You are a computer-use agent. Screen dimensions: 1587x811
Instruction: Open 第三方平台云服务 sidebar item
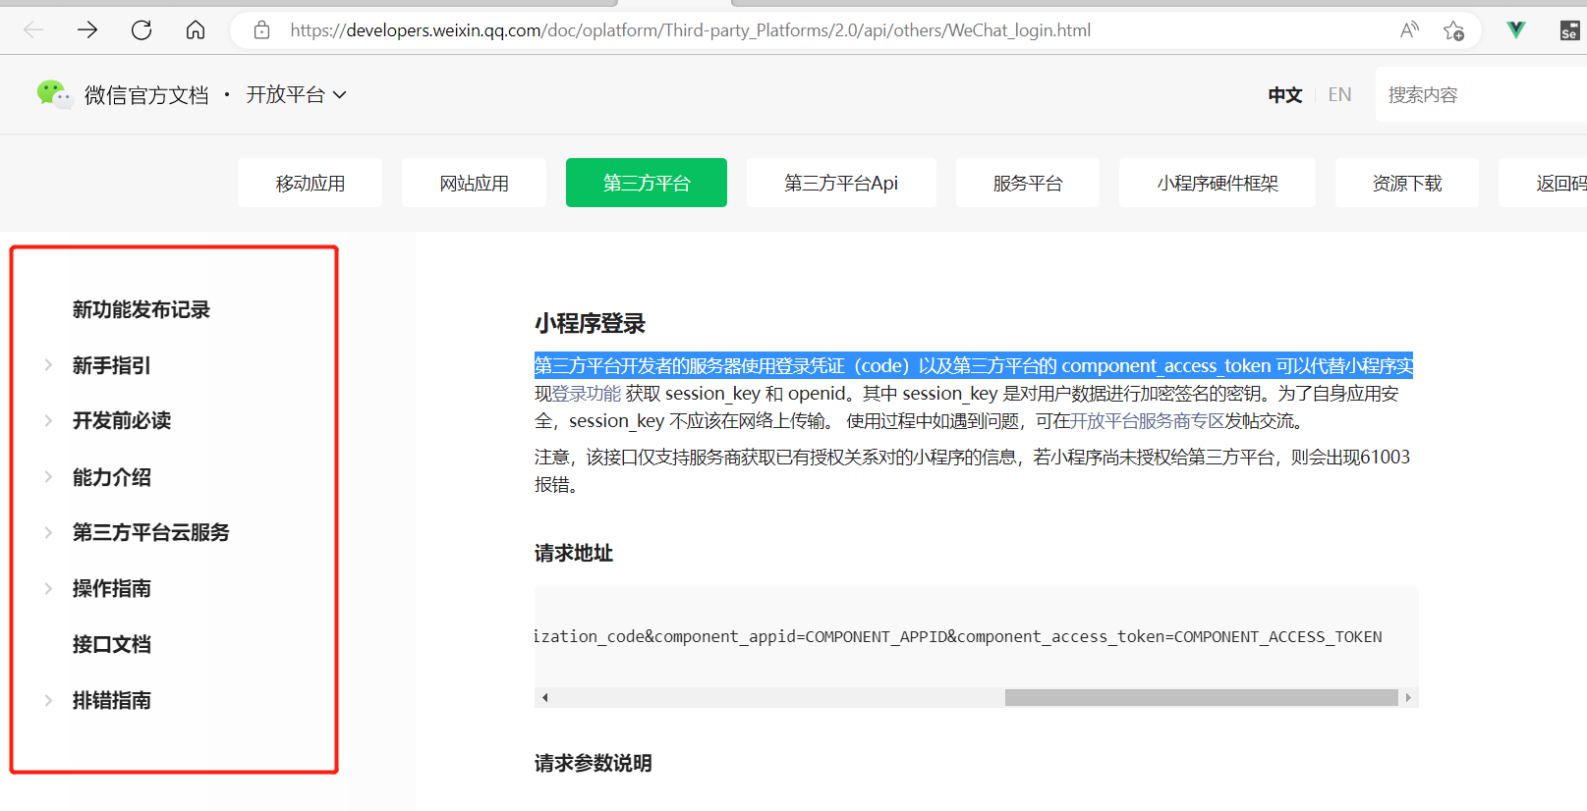pos(151,532)
